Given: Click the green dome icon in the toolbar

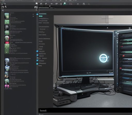Looking at the screenshot, I should point(64,4).
